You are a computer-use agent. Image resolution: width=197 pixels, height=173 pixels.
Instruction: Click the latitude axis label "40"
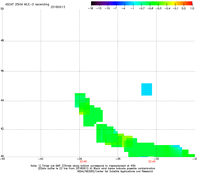pos(2,156)
